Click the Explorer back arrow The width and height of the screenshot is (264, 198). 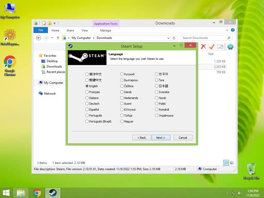[39, 38]
